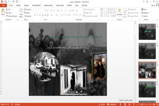Copy the selection
This screenshot has height=106, width=159.
click(x=8, y=13)
